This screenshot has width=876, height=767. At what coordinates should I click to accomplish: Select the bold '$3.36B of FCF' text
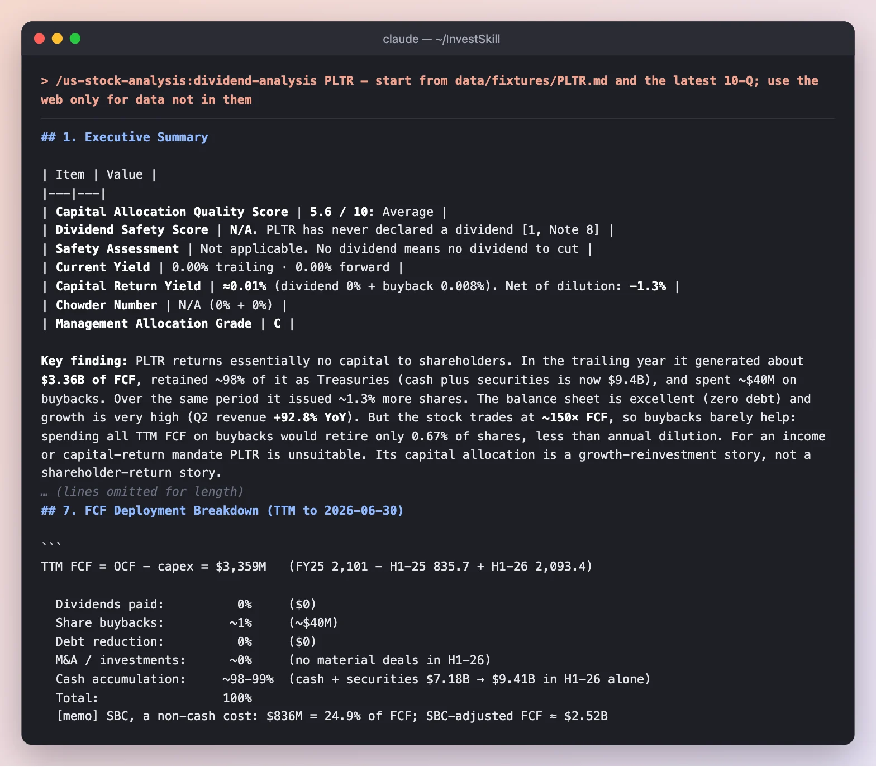pyautogui.click(x=88, y=380)
